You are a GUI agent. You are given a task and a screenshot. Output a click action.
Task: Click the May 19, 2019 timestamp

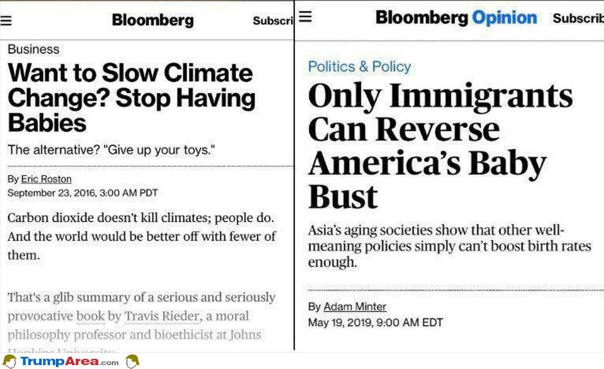[376, 322]
